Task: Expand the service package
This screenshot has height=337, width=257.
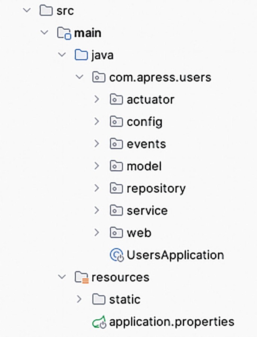Action: tap(97, 210)
